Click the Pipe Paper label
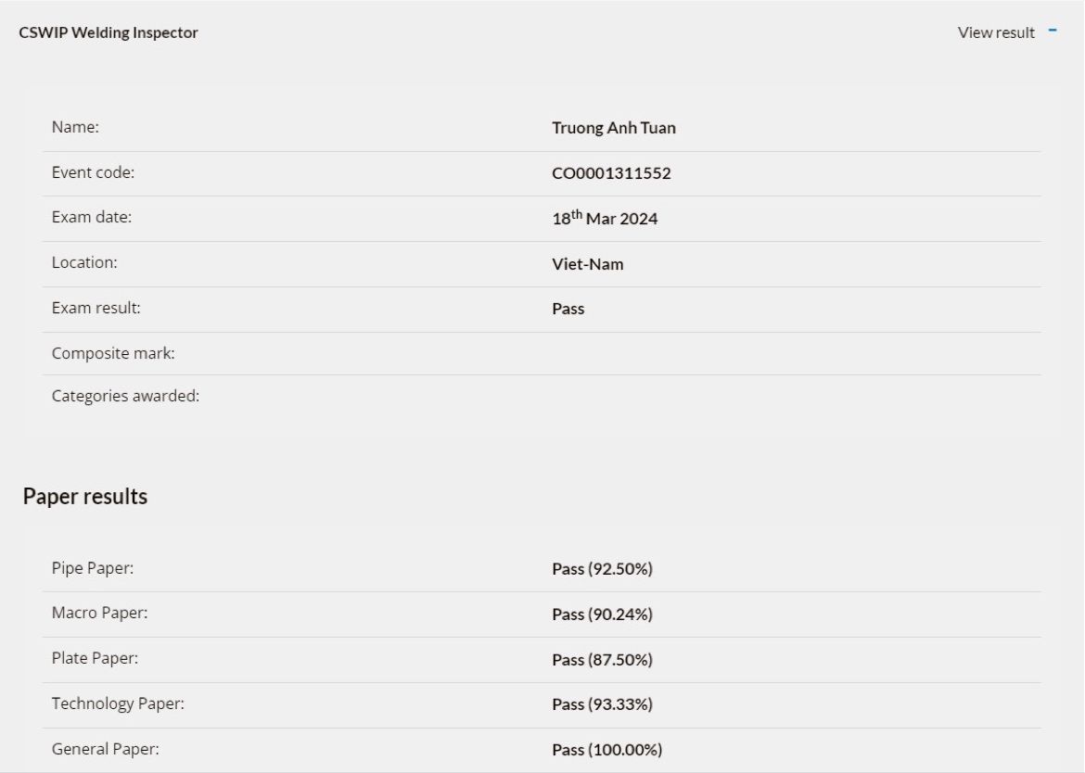The width and height of the screenshot is (1085, 773). pos(93,568)
